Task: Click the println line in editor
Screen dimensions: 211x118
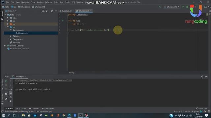Action: pos(91,30)
